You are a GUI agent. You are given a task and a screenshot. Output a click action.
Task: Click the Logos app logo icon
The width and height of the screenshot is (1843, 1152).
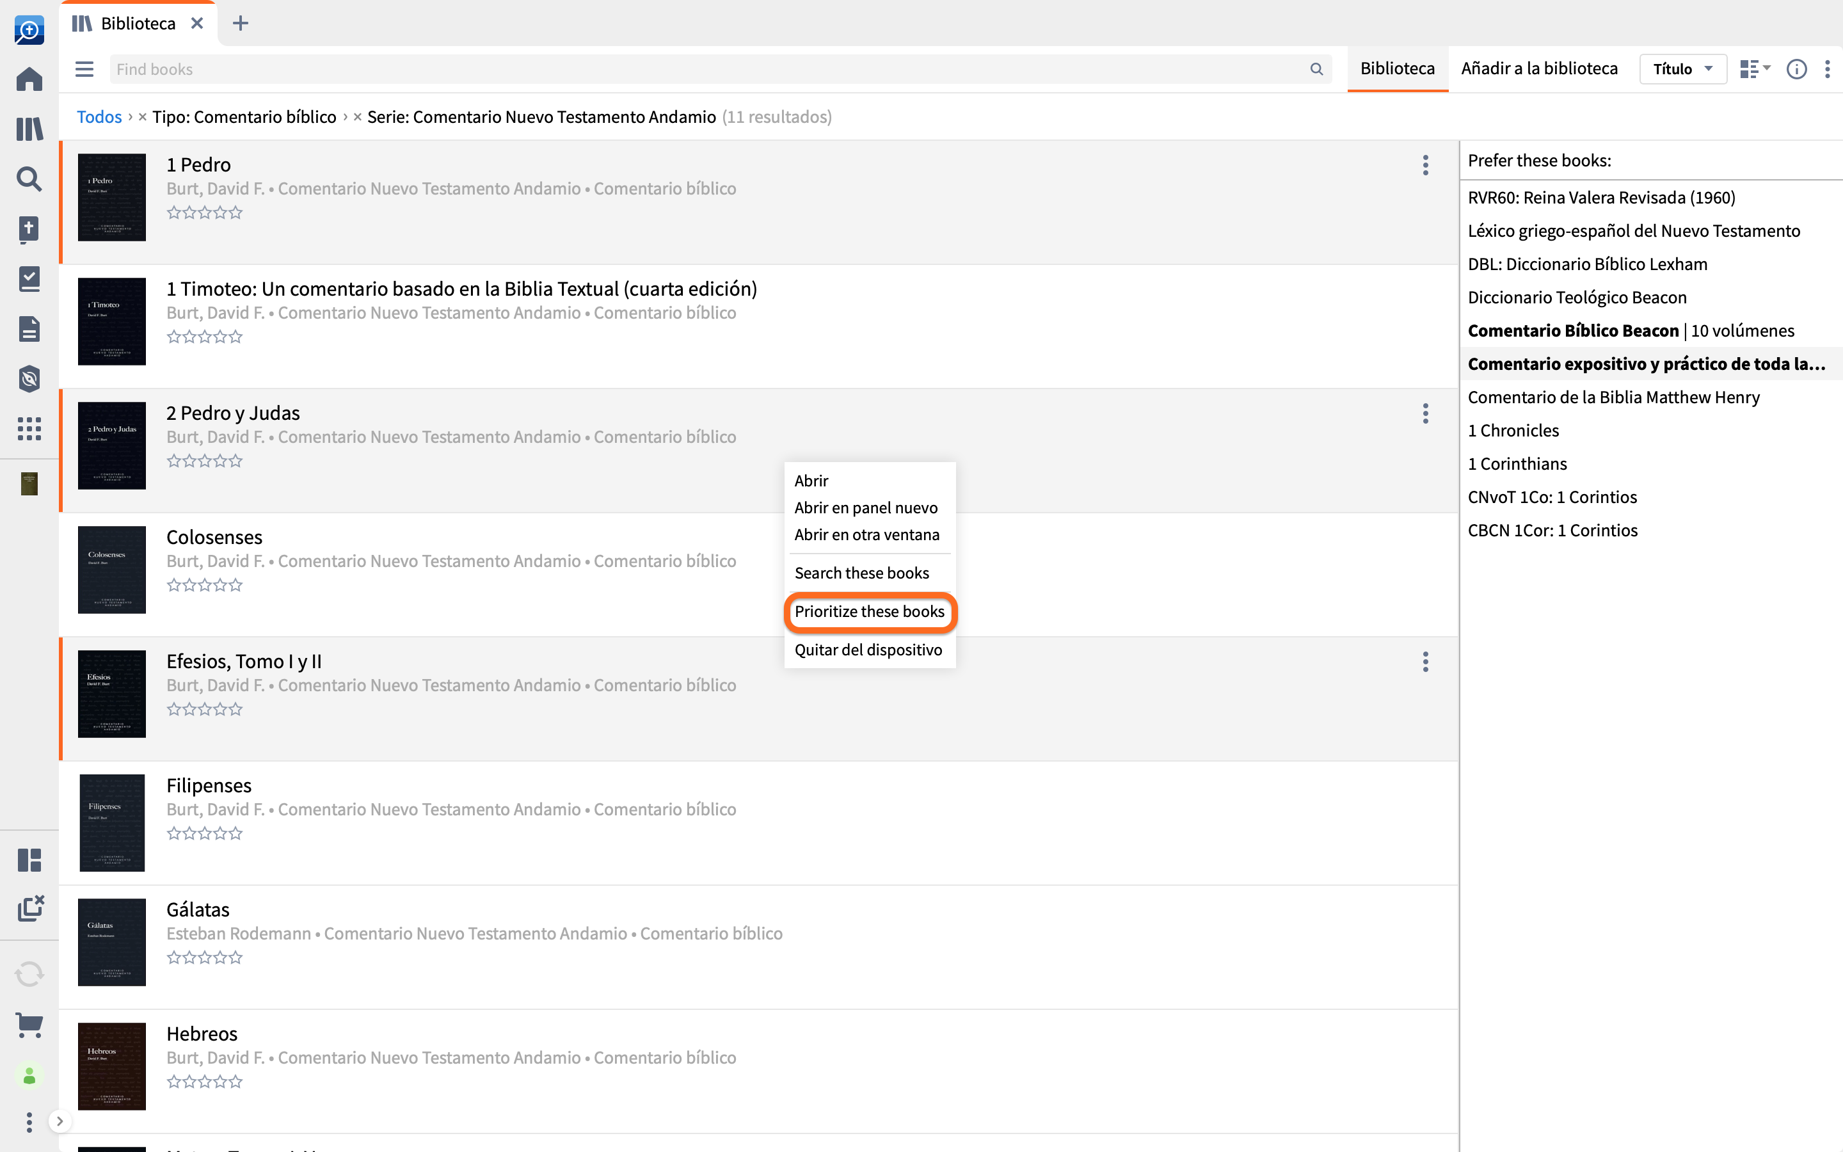tap(29, 29)
